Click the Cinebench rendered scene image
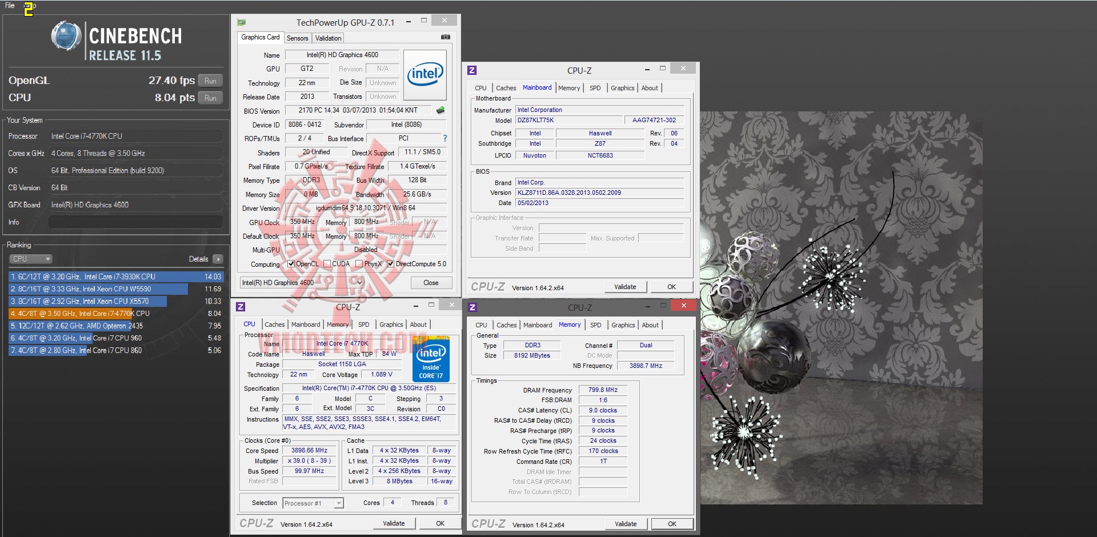The image size is (1097, 537). pos(841,307)
